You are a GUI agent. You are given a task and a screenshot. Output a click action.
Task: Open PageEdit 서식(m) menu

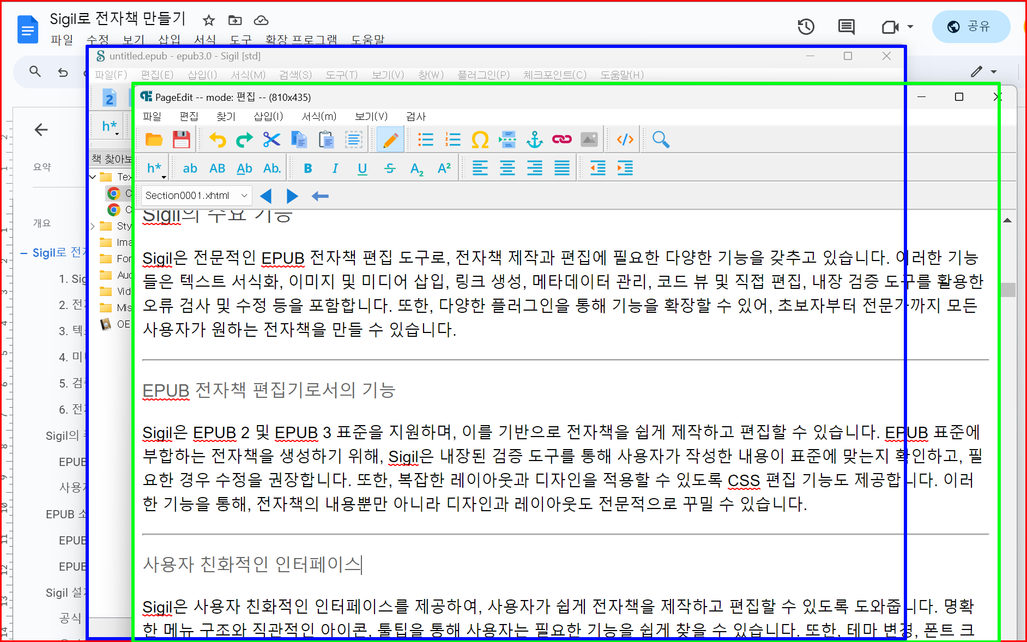tap(319, 116)
